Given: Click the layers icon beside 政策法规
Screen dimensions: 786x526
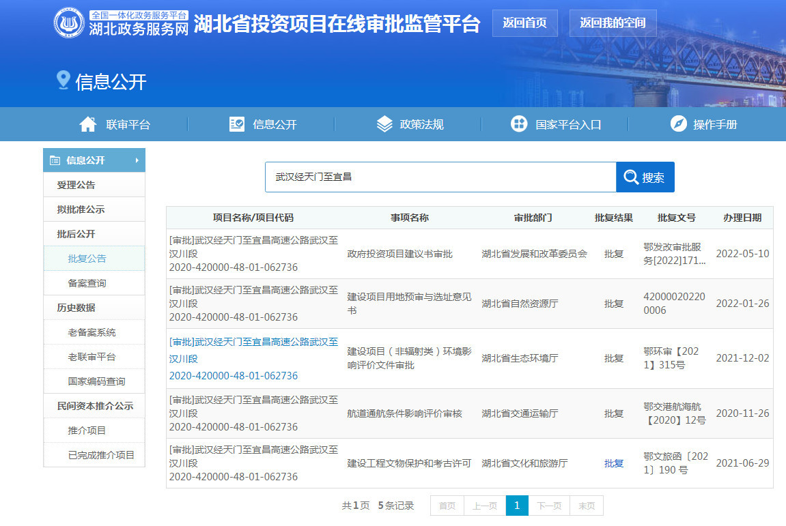Looking at the screenshot, I should [x=384, y=124].
